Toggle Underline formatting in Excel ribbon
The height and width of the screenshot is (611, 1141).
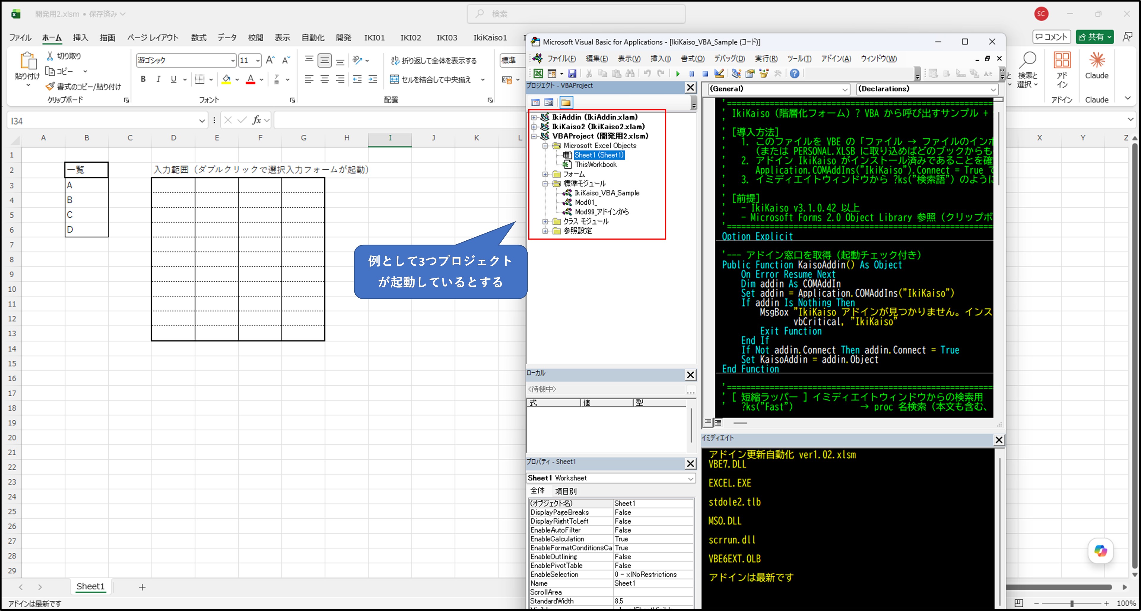point(174,79)
